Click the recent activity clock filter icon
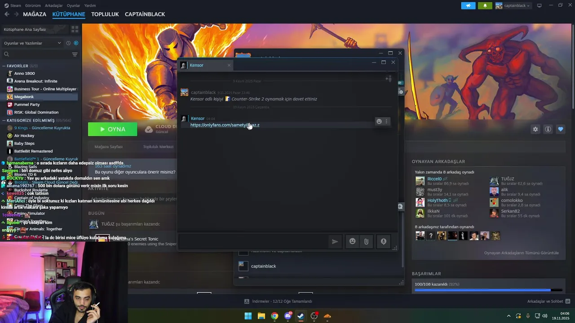 click(x=68, y=43)
